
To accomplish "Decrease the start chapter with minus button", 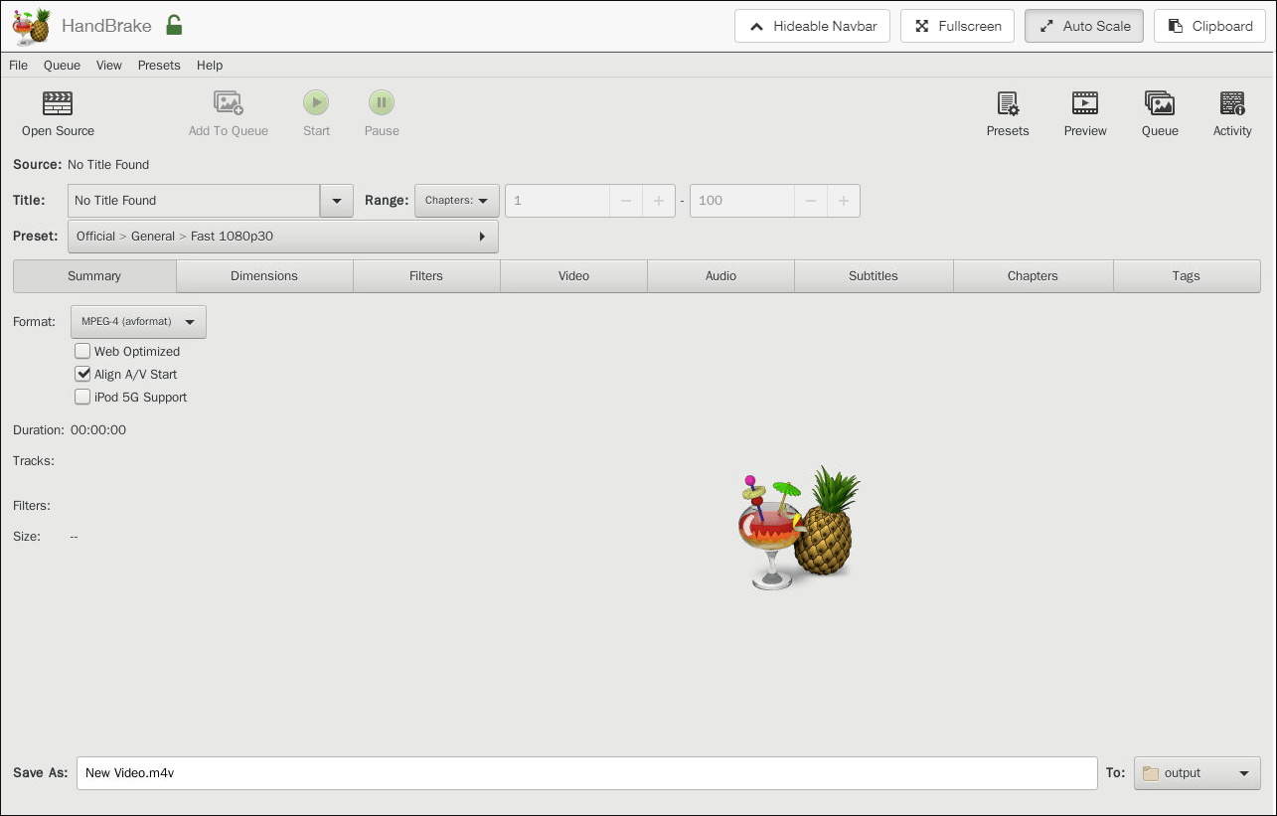I will click(626, 201).
